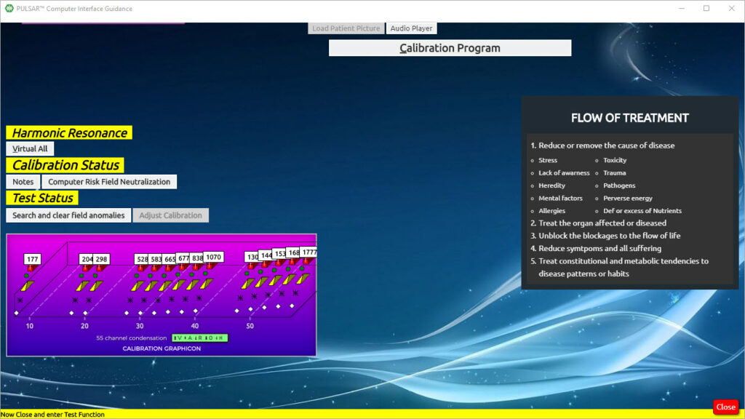Run Computer Risk Field Neutralization
The height and width of the screenshot is (419, 745).
pos(109,182)
